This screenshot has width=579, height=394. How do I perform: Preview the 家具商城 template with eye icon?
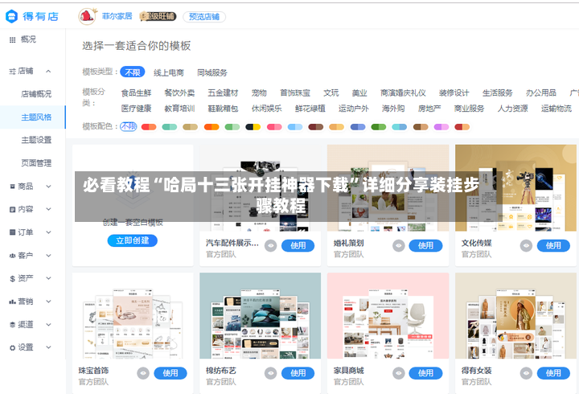point(398,373)
